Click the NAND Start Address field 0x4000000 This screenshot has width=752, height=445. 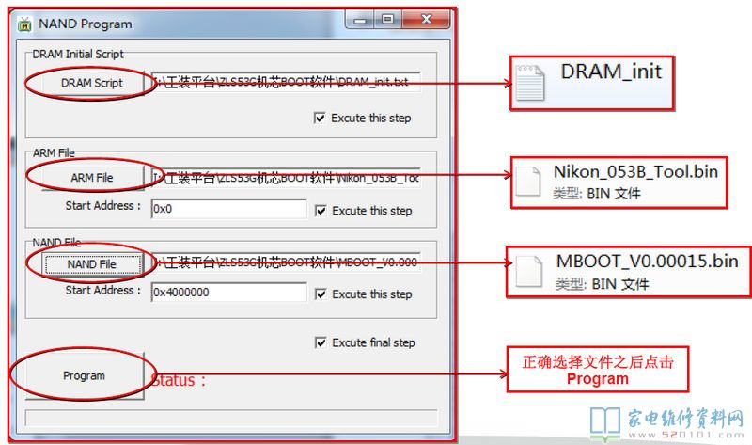pyautogui.click(x=228, y=293)
